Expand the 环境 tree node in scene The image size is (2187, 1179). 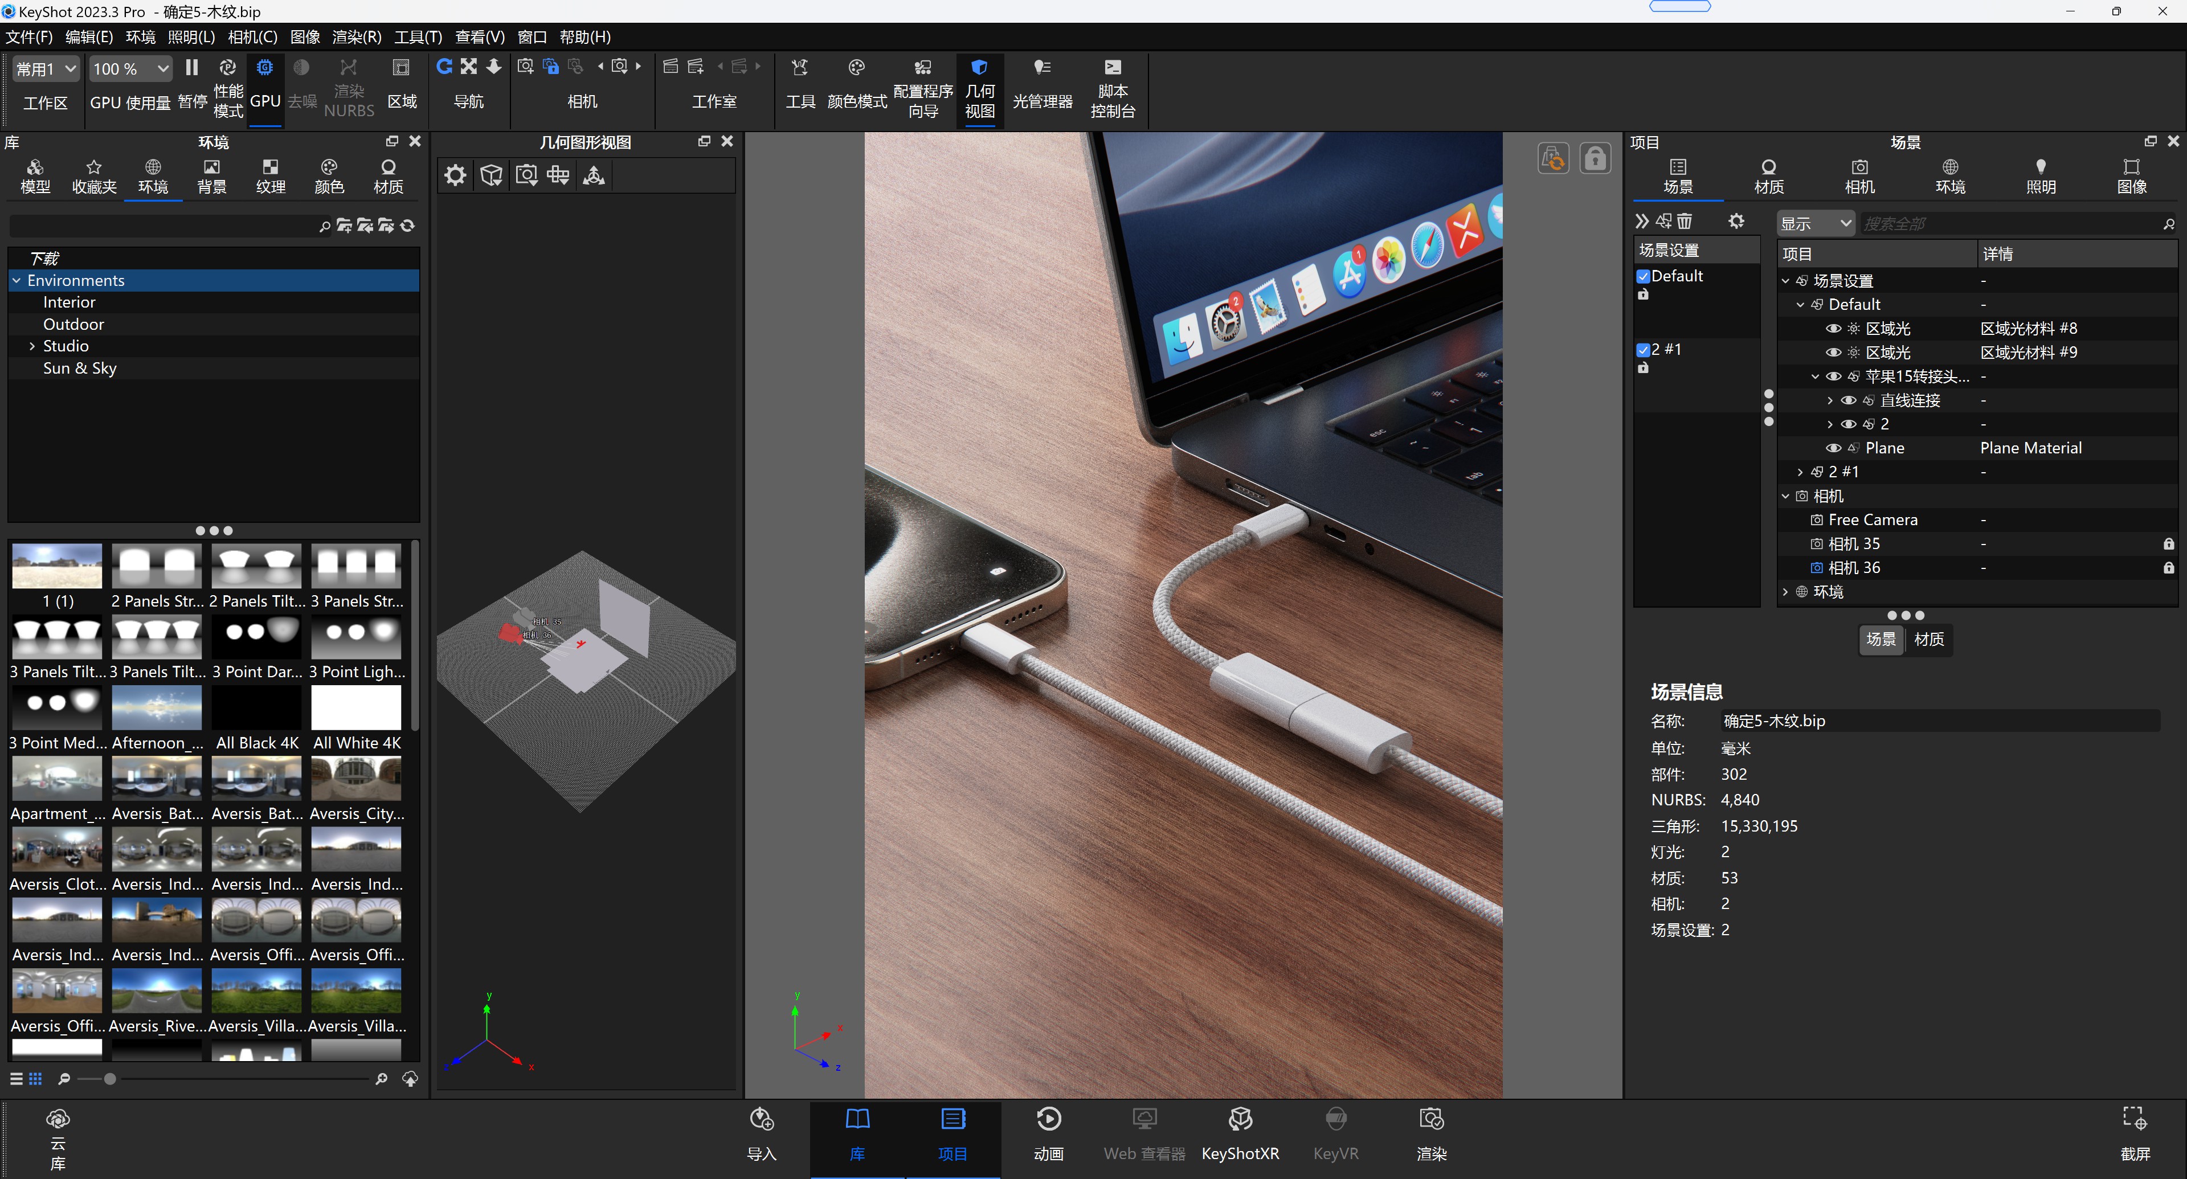point(1785,592)
